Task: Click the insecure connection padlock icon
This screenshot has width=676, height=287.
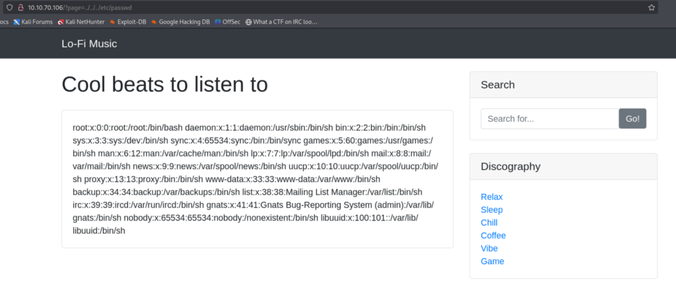Action: [x=19, y=7]
